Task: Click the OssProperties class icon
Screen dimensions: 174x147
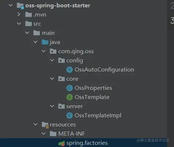Action: (x=70, y=88)
